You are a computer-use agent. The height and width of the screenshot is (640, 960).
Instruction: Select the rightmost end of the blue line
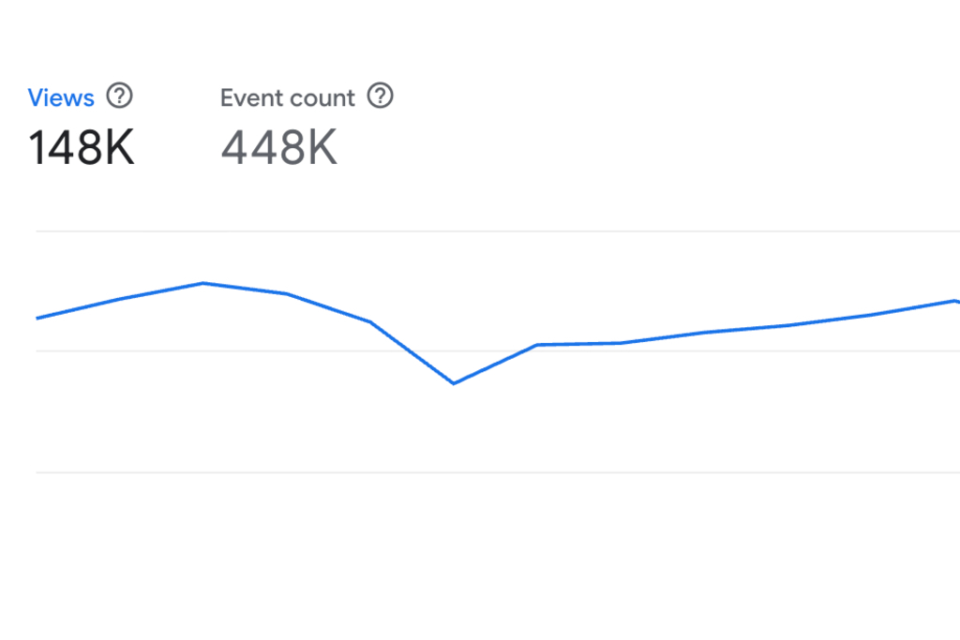pos(955,301)
